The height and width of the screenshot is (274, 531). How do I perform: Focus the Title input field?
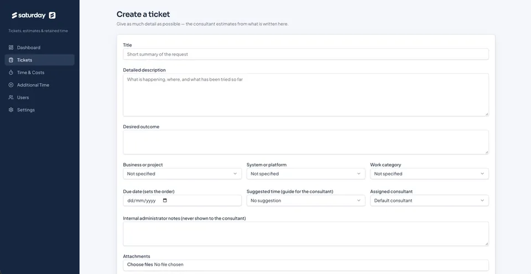coord(306,54)
